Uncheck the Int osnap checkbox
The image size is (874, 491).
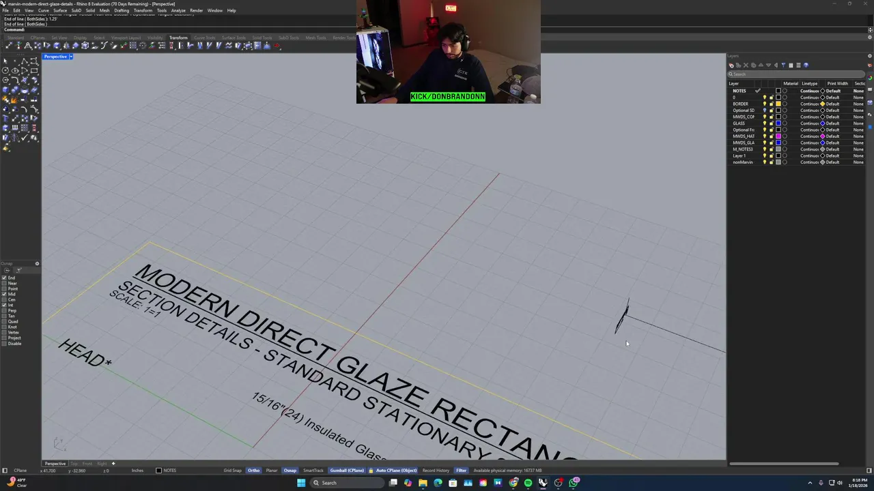[x=4, y=305]
